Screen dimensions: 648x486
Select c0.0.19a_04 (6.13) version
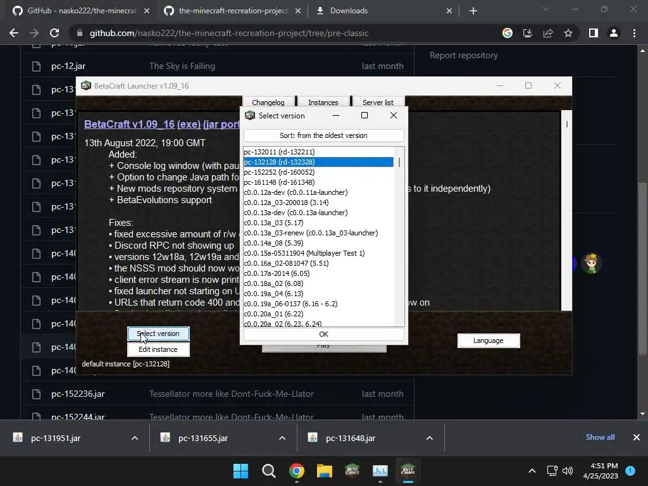[x=318, y=294]
